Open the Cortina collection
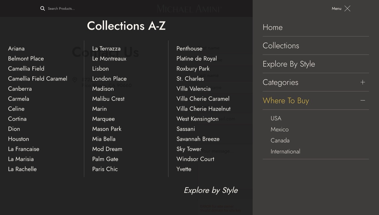The width and height of the screenshot is (379, 215). [x=17, y=119]
